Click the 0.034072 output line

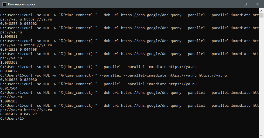9,71
